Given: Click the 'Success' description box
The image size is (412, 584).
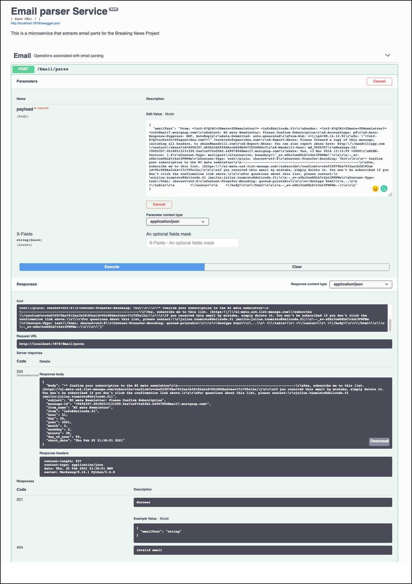Looking at the screenshot, I should (x=263, y=502).
